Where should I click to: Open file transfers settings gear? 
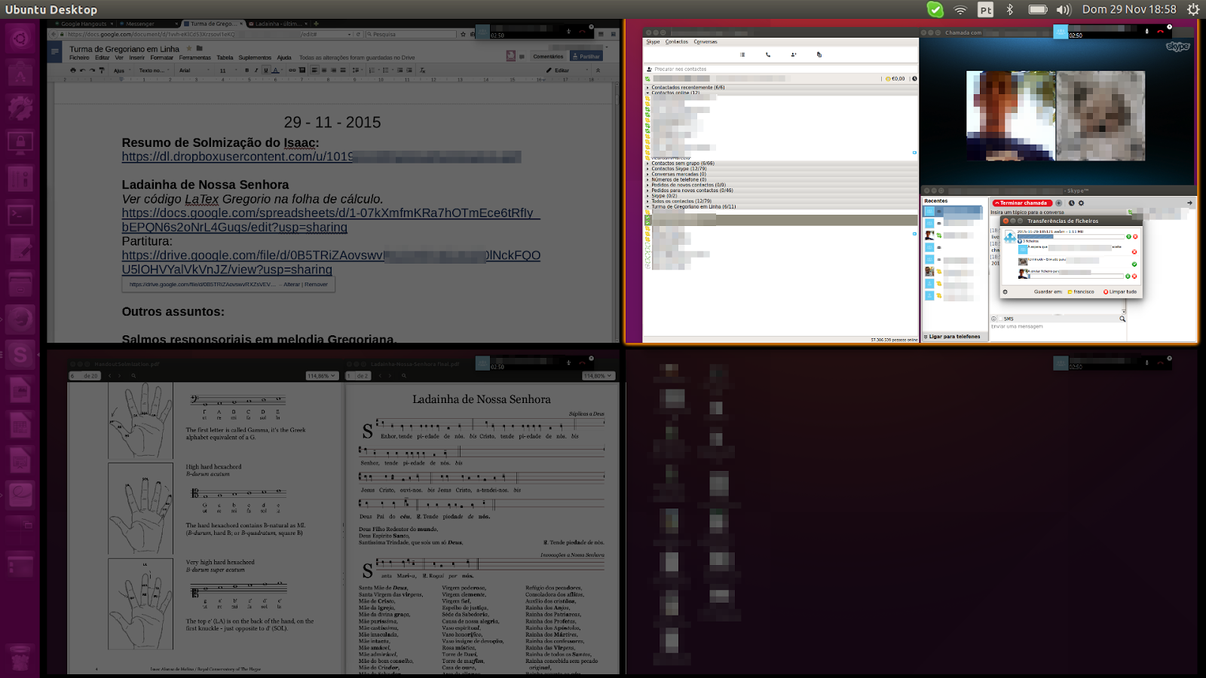tap(1005, 292)
